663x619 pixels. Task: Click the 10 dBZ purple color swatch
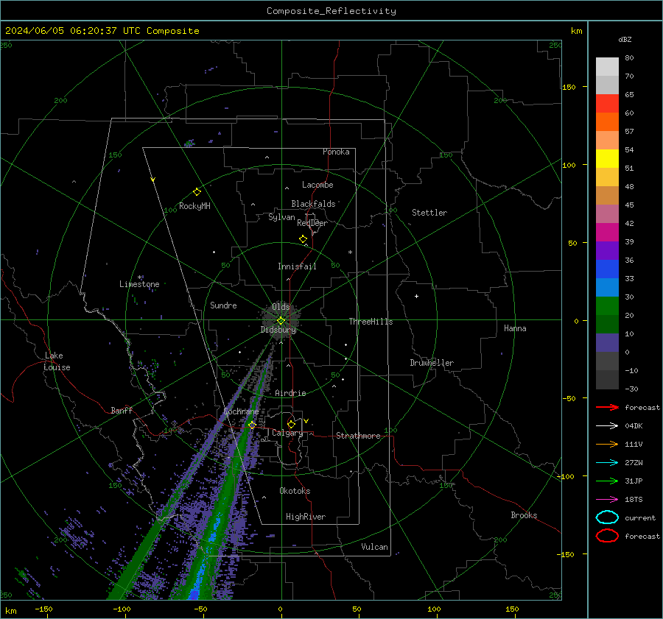[x=607, y=342]
